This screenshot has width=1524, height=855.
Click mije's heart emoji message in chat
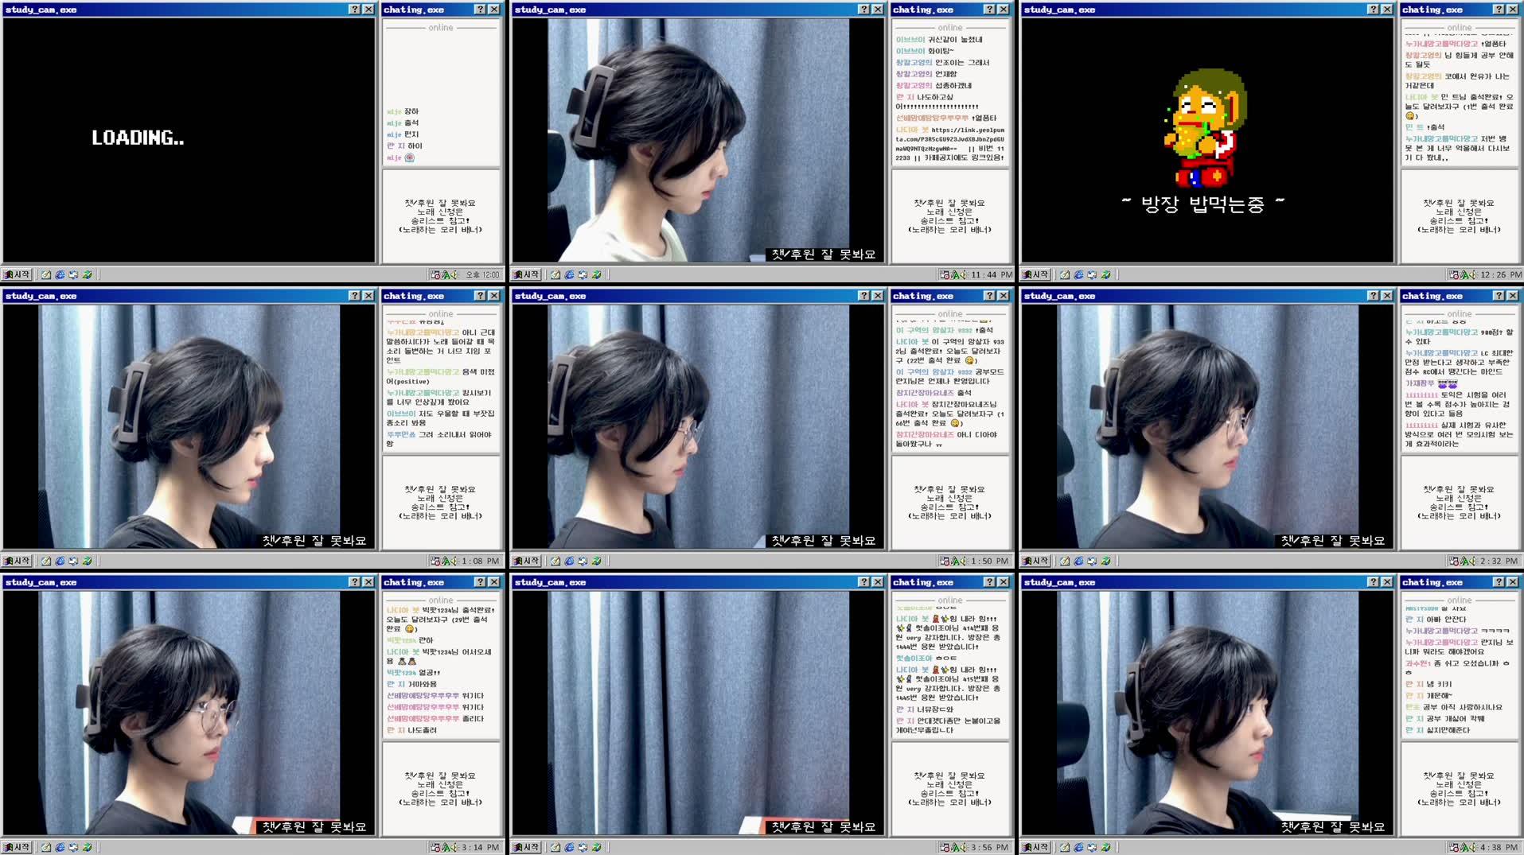[x=410, y=157]
